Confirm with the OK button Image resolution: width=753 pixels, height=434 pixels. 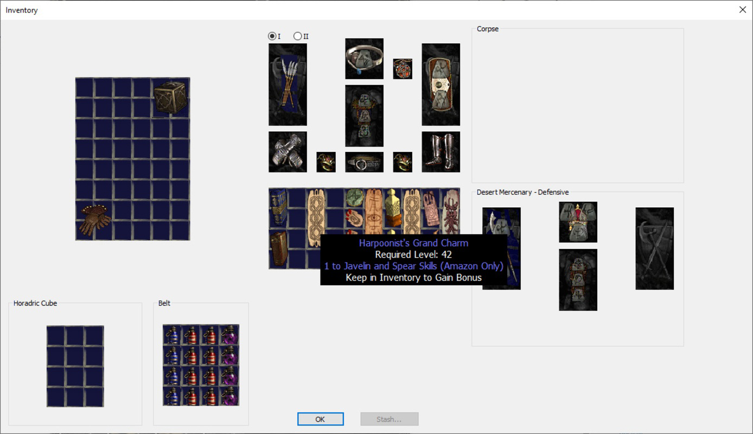320,419
